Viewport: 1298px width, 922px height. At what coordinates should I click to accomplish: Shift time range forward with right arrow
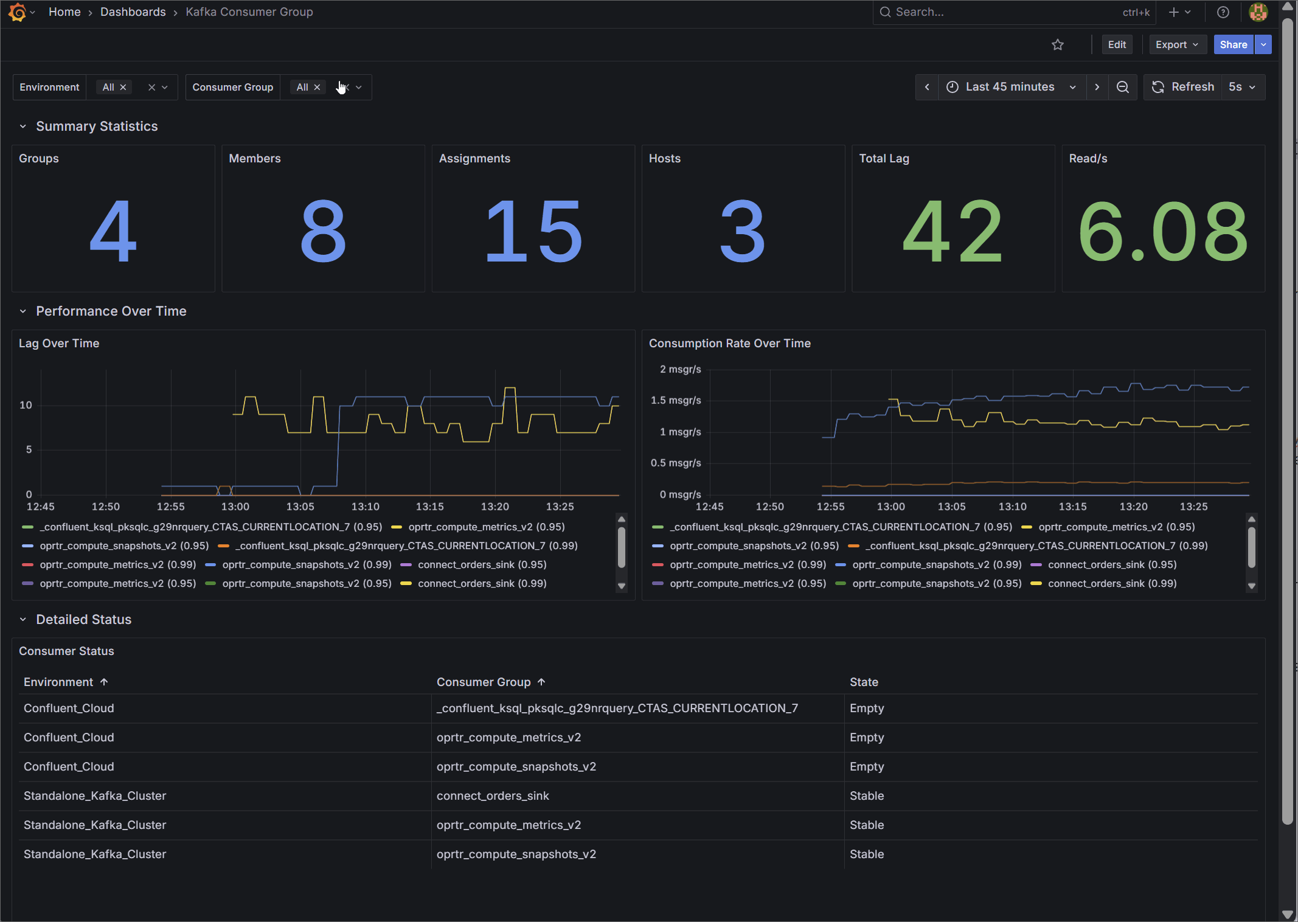(1097, 87)
